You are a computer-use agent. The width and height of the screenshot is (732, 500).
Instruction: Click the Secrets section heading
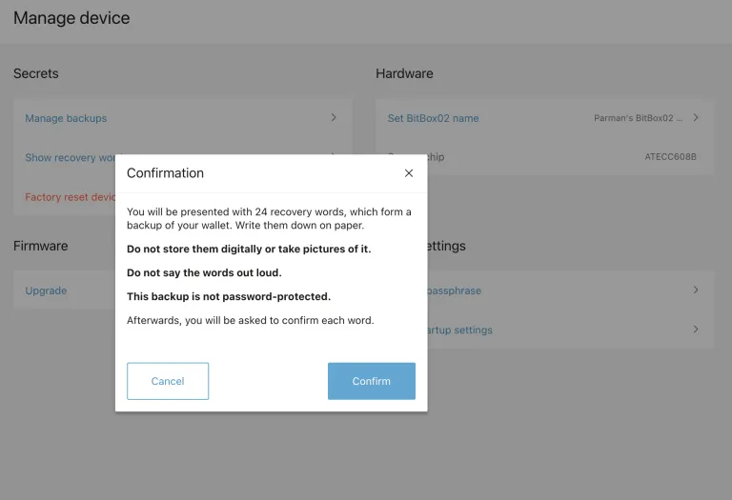tap(36, 73)
